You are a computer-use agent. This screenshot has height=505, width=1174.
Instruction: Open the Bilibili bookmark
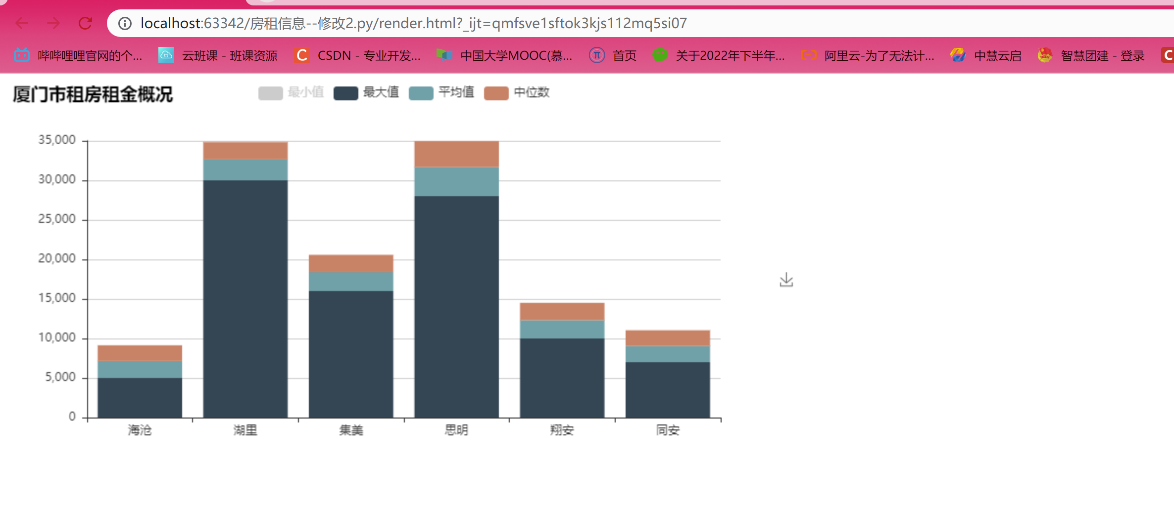pyautogui.click(x=78, y=55)
